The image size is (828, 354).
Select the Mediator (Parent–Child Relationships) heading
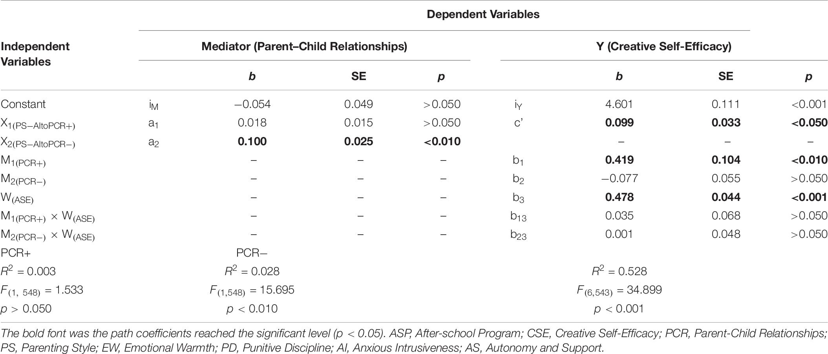point(304,47)
